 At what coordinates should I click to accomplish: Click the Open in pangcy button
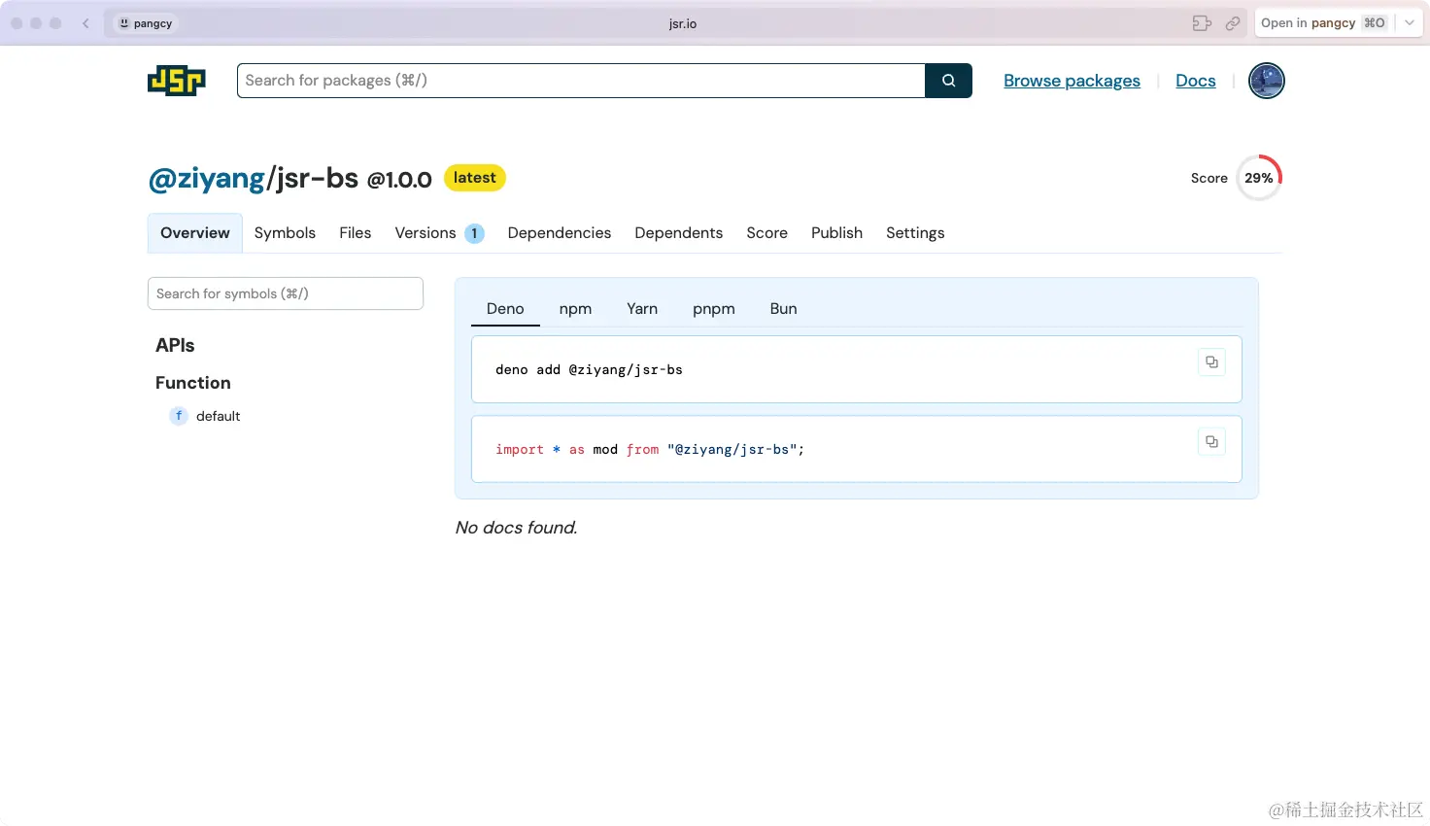click(1324, 23)
